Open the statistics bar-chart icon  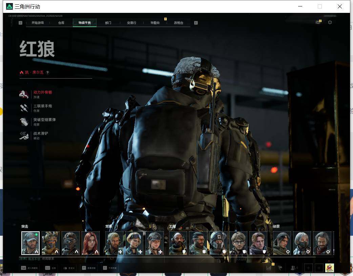(x=269, y=268)
